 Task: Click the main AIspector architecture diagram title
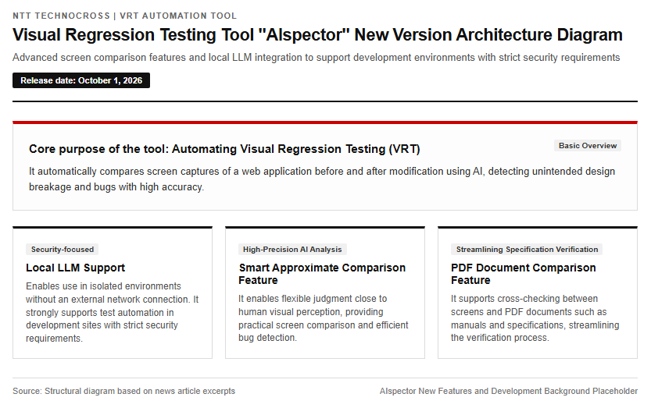[x=317, y=35]
